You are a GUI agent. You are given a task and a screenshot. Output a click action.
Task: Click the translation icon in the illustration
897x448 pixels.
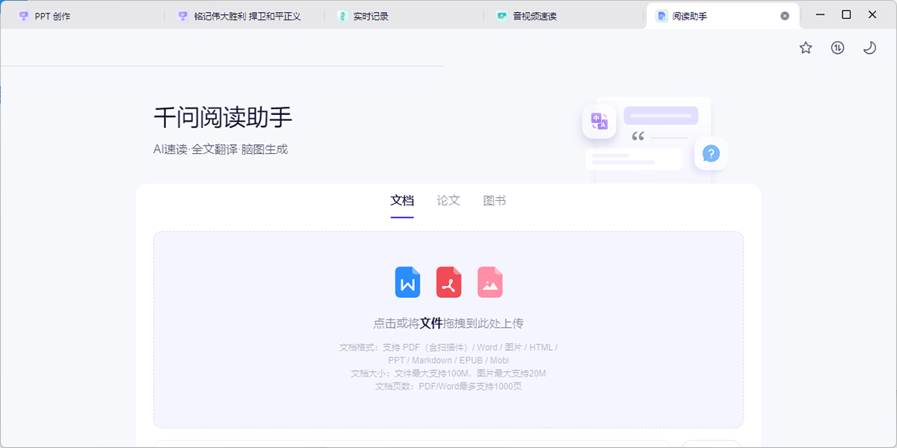599,121
